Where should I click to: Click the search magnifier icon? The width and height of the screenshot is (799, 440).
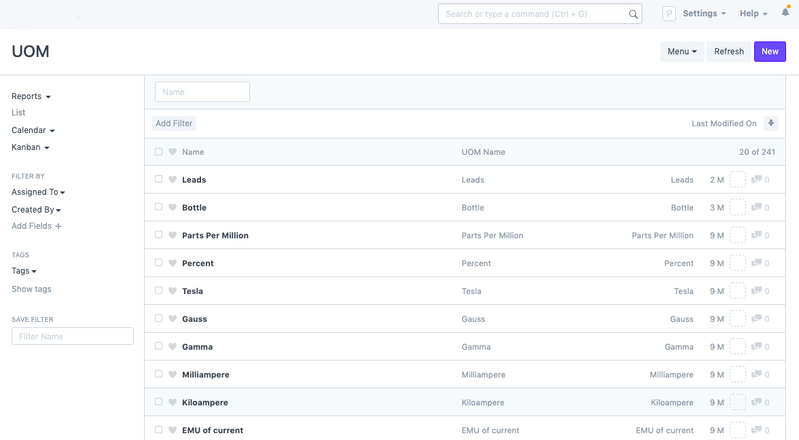(x=633, y=14)
